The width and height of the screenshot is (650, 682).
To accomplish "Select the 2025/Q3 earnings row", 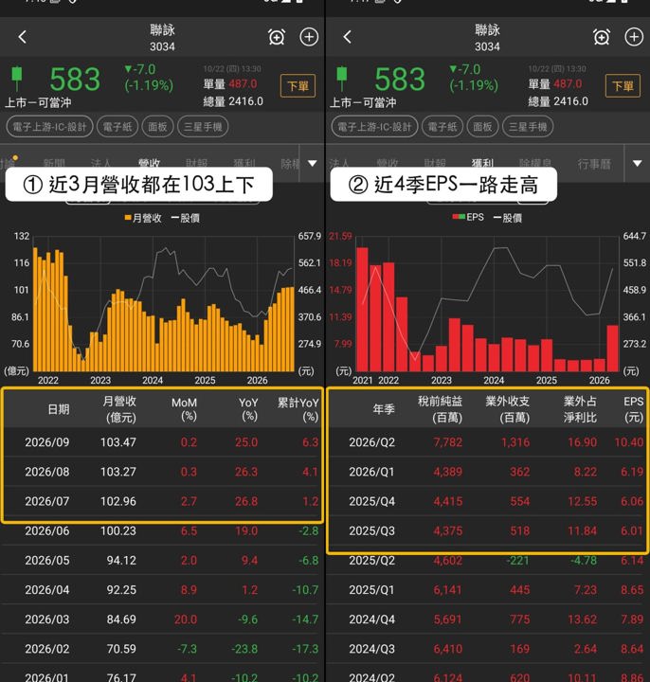I will 487,530.
